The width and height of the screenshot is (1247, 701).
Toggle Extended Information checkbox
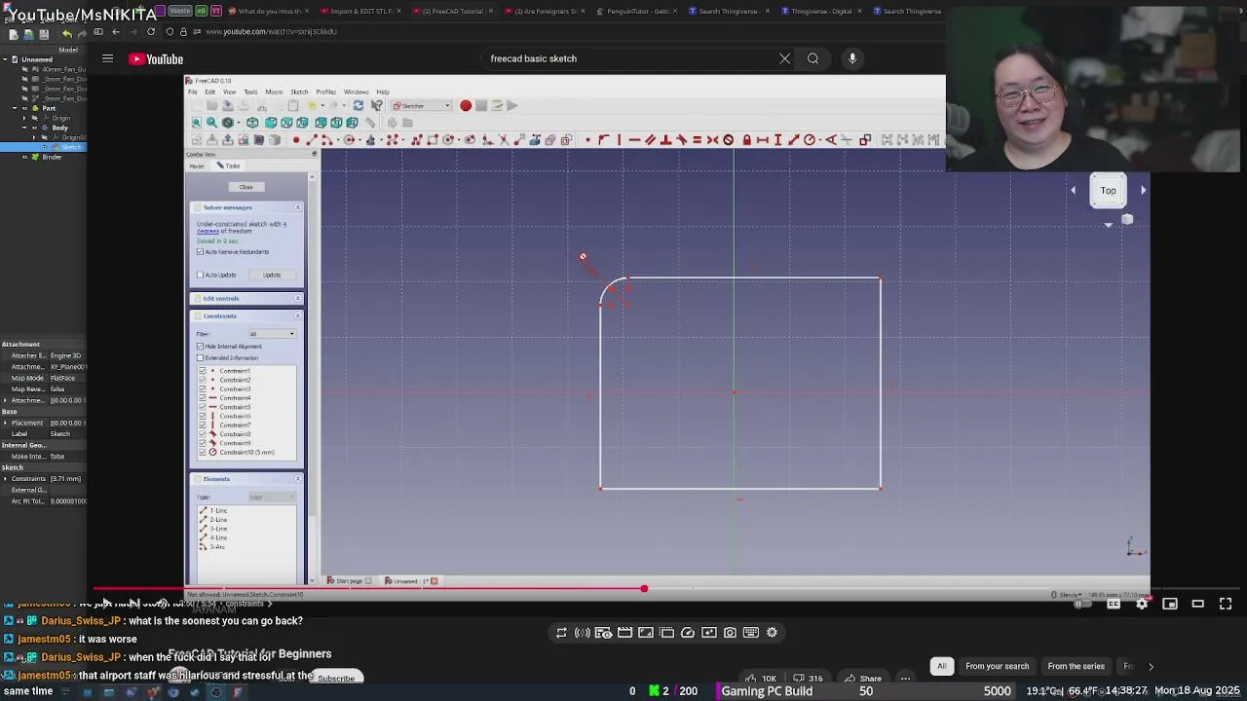pos(201,358)
